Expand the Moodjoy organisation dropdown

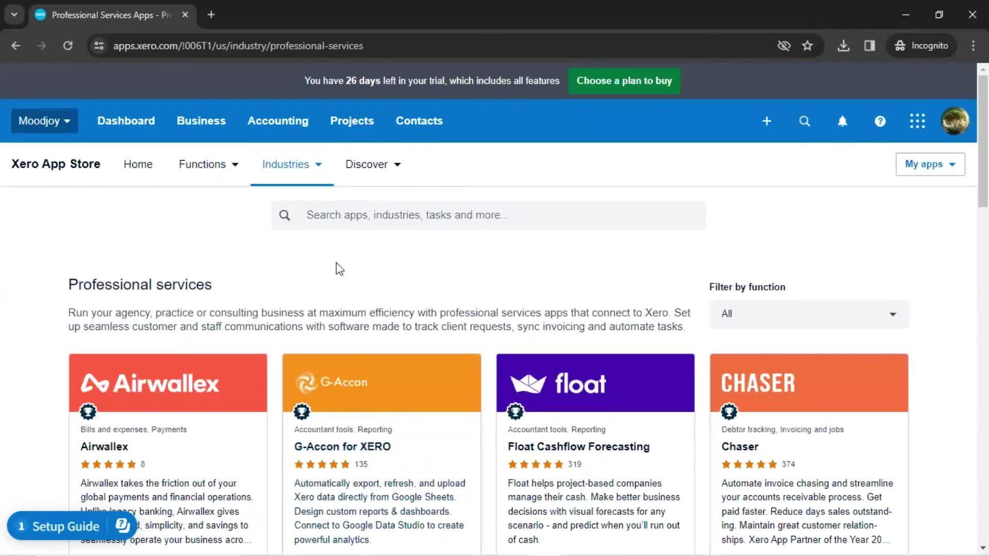tap(44, 121)
